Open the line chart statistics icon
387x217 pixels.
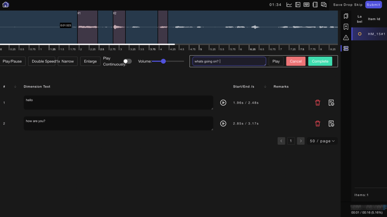[x=289, y=5]
